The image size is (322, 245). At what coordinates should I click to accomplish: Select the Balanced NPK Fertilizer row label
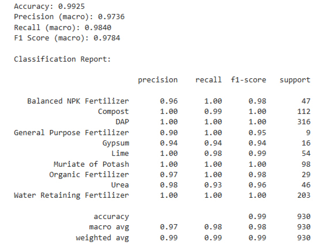(x=78, y=101)
